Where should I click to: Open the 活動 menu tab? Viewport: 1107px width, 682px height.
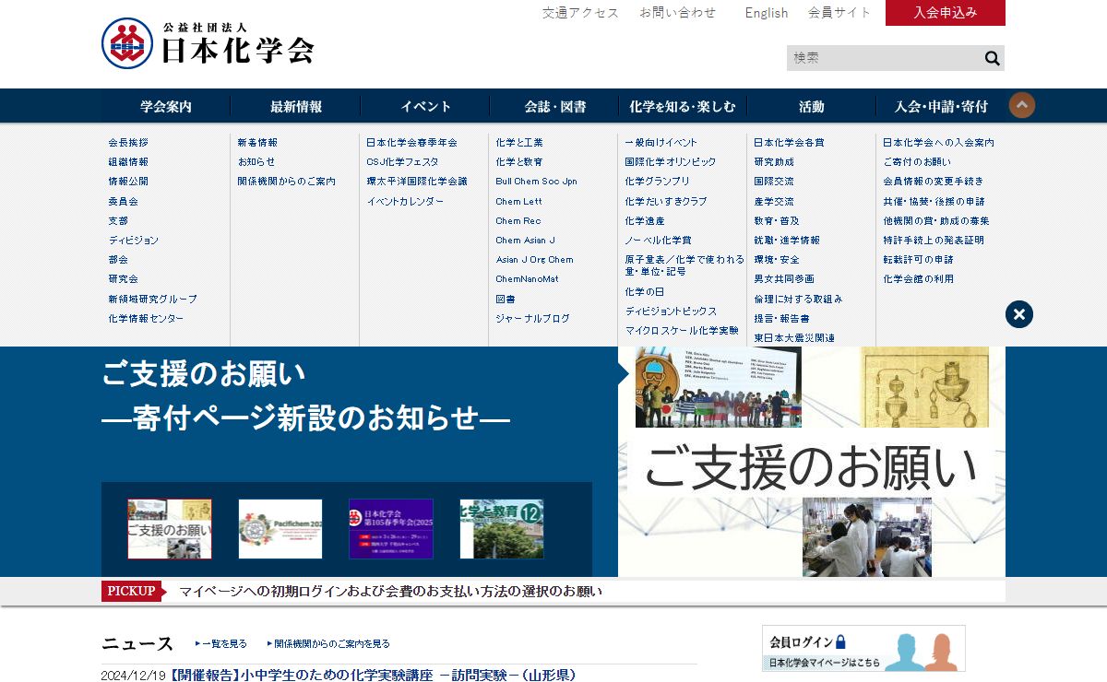[812, 106]
